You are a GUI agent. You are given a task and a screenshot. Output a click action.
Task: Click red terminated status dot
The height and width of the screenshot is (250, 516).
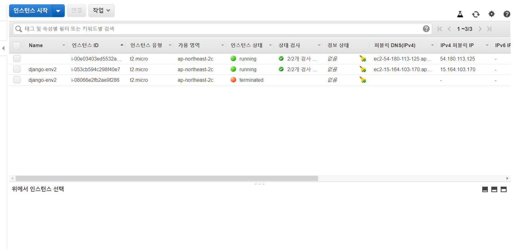[233, 80]
